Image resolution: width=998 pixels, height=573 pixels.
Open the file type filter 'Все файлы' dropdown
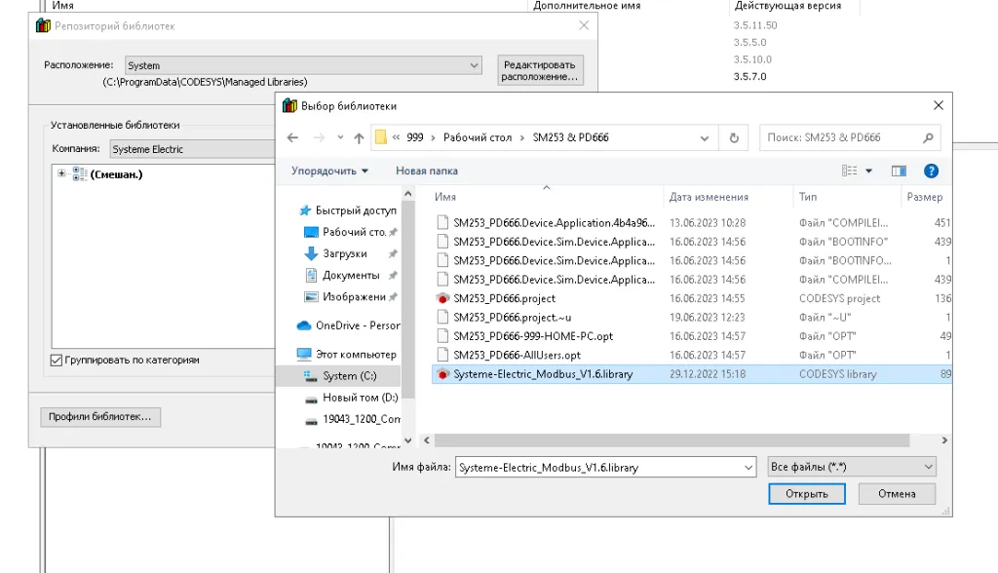click(851, 468)
